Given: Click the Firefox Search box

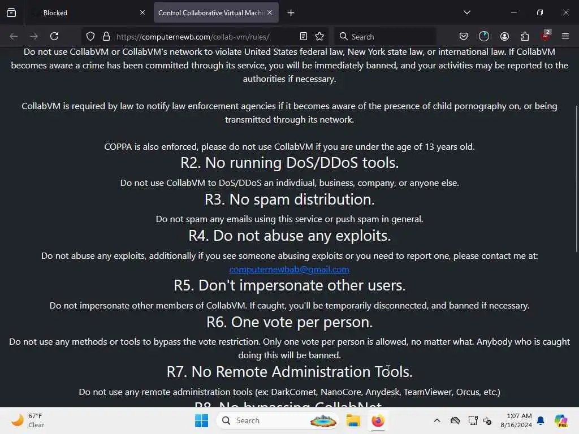Looking at the screenshot, I should pyautogui.click(x=385, y=37).
